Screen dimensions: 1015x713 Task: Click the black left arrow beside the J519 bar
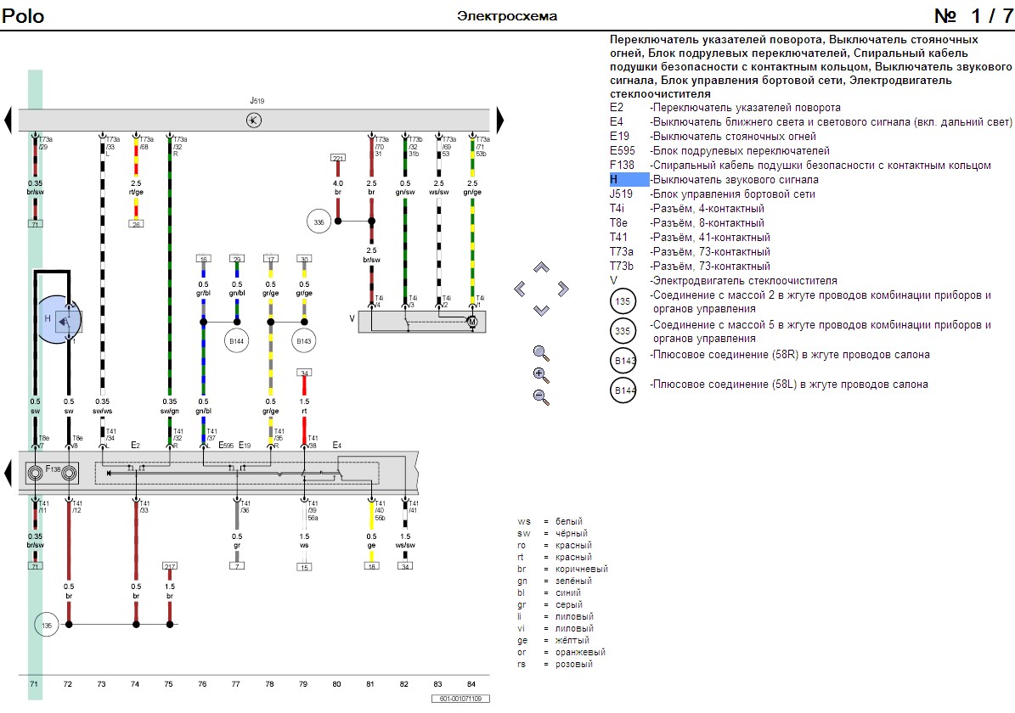coord(8,120)
